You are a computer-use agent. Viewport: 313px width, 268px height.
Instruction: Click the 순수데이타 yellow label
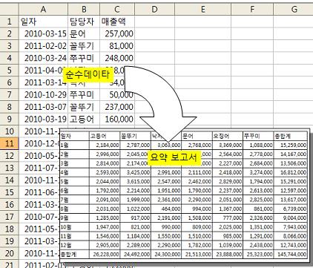[88, 74]
